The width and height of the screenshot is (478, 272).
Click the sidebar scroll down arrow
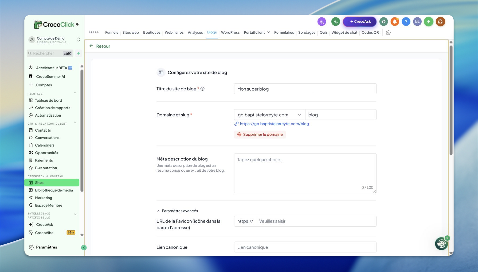point(82,235)
